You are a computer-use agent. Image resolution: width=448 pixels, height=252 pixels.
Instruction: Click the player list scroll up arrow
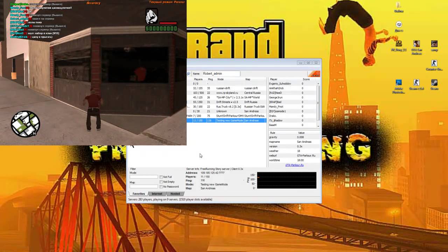[x=318, y=84]
